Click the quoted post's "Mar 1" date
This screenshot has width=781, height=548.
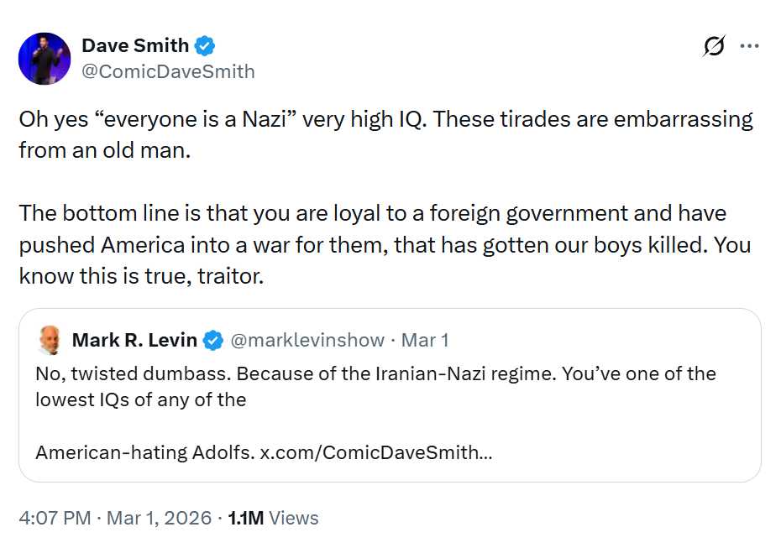[425, 340]
